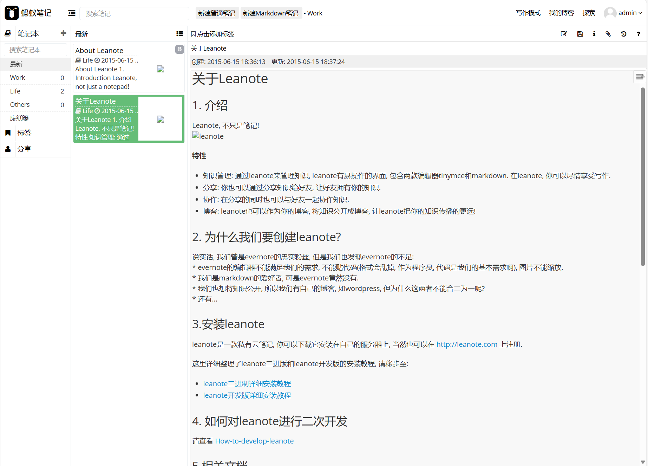Click heading 3.安装leanote
Image resolution: width=648 pixels, height=466 pixels.
click(x=228, y=324)
